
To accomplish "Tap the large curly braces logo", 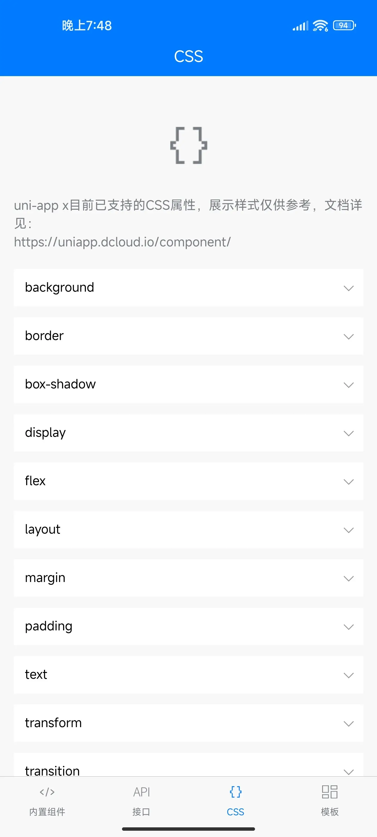I will [x=189, y=145].
